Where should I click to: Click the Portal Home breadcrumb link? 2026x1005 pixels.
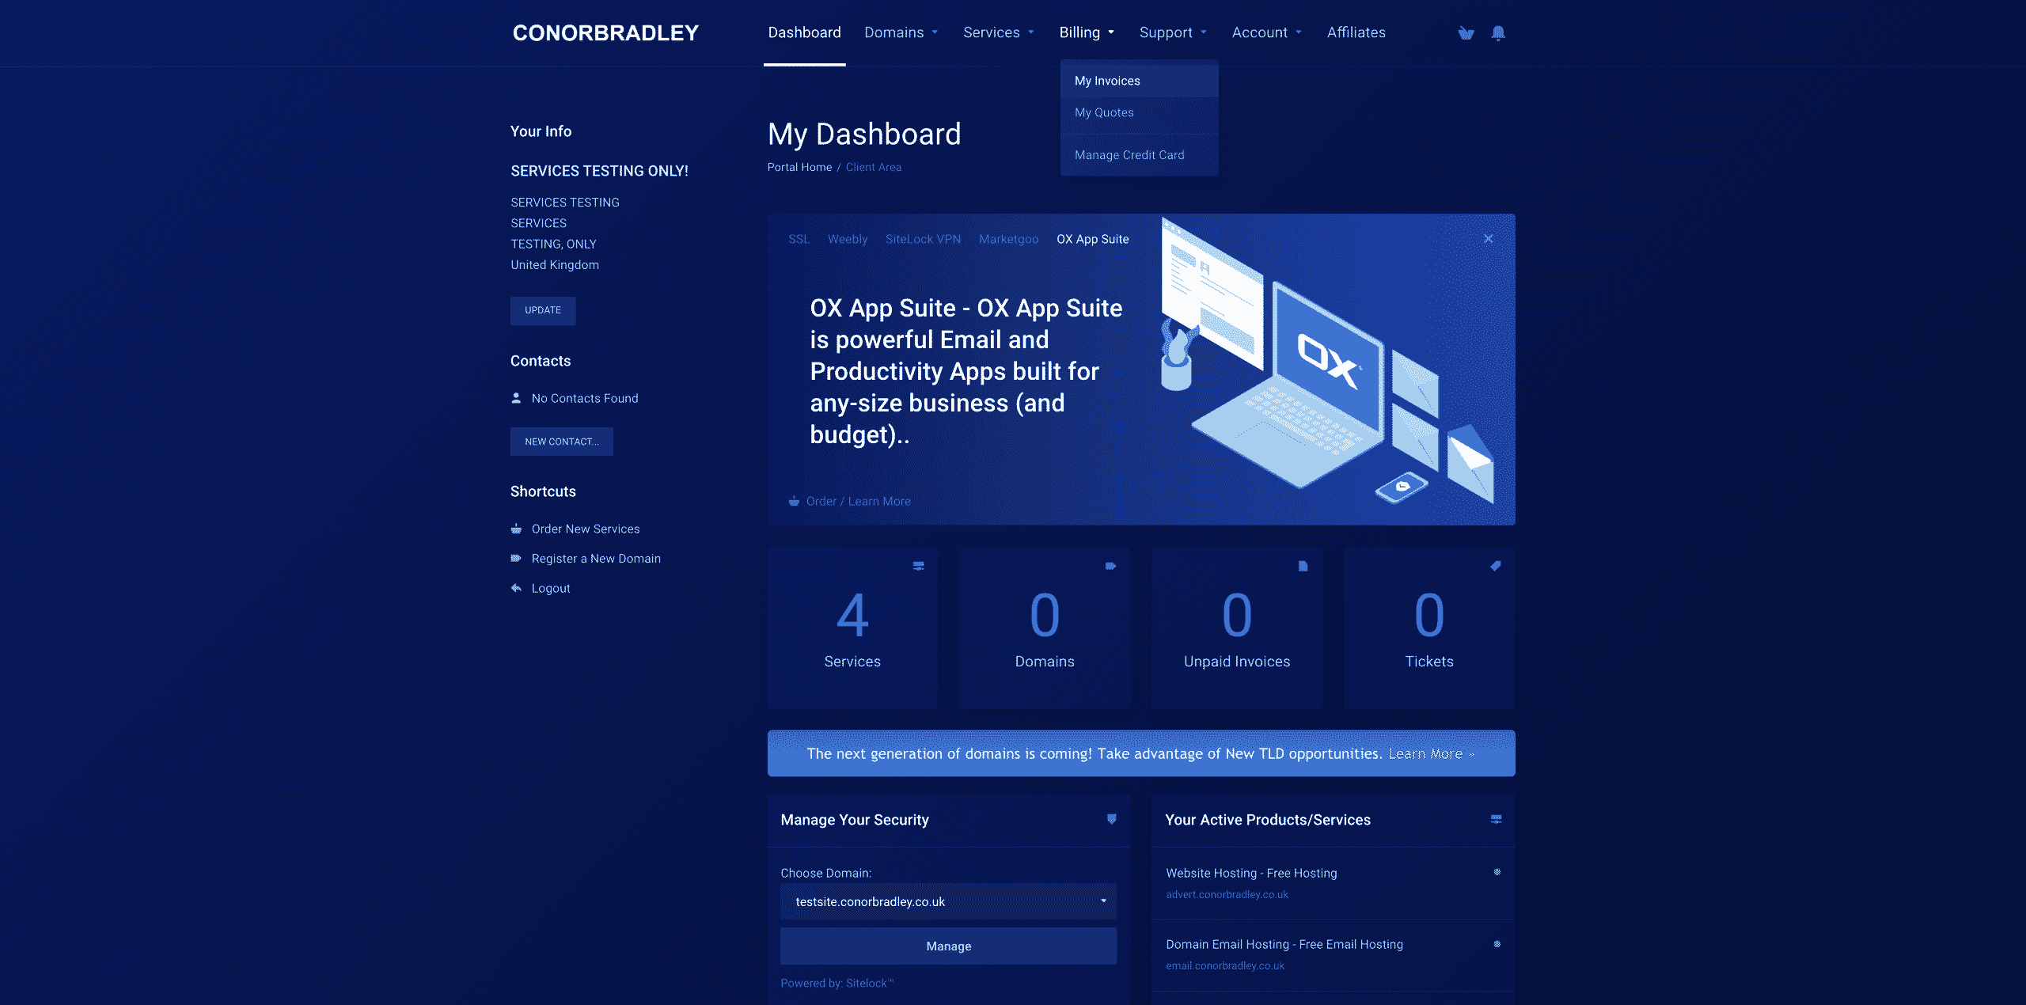click(x=799, y=167)
